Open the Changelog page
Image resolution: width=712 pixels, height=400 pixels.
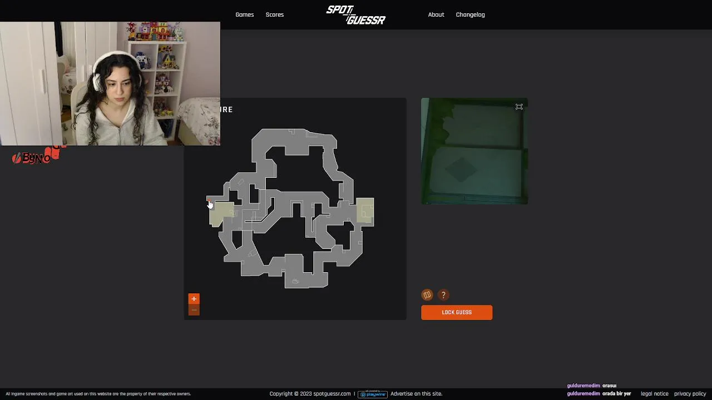(470, 14)
